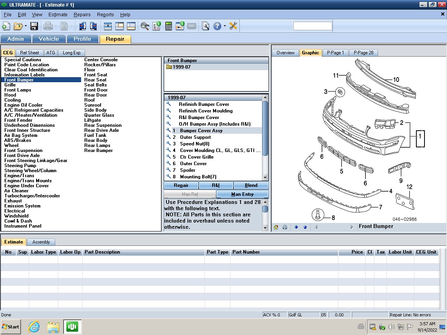Open the File menu
447x335 pixels.
[x=7, y=14]
